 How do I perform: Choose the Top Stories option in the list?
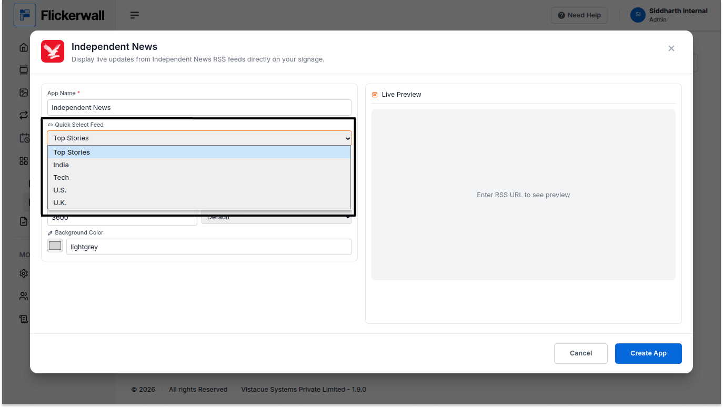click(x=199, y=152)
